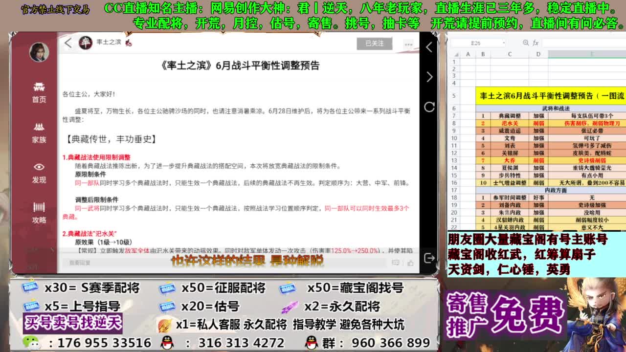Click the 参军时间调整 cell
The height and width of the screenshot is (352, 626).
coord(510,198)
